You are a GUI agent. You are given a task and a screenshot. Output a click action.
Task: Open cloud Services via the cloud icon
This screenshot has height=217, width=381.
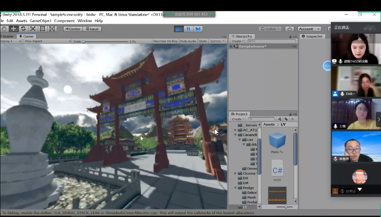tap(289, 29)
